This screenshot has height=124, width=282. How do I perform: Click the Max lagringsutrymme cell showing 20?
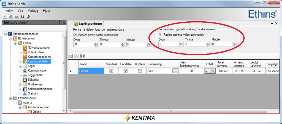[191, 71]
